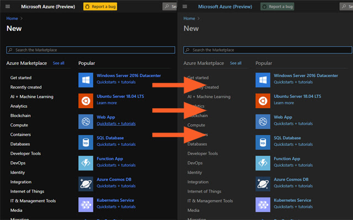Select Containers category, left panel

pyautogui.click(x=20, y=134)
